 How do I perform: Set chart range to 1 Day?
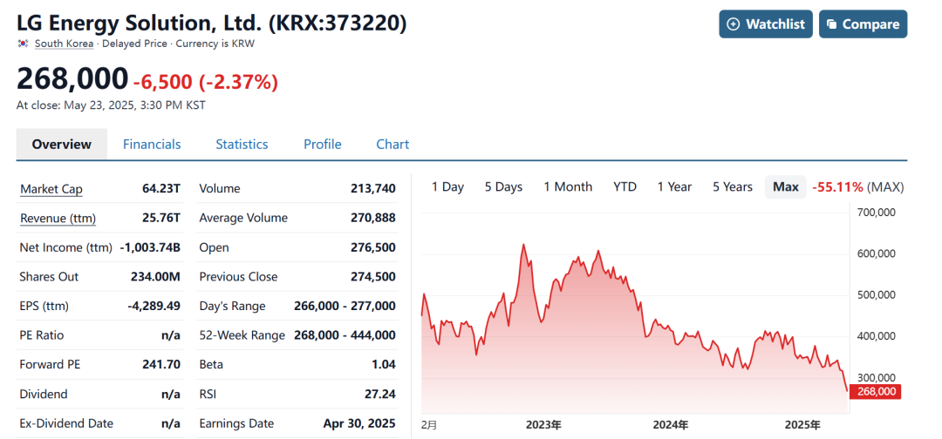[447, 187]
